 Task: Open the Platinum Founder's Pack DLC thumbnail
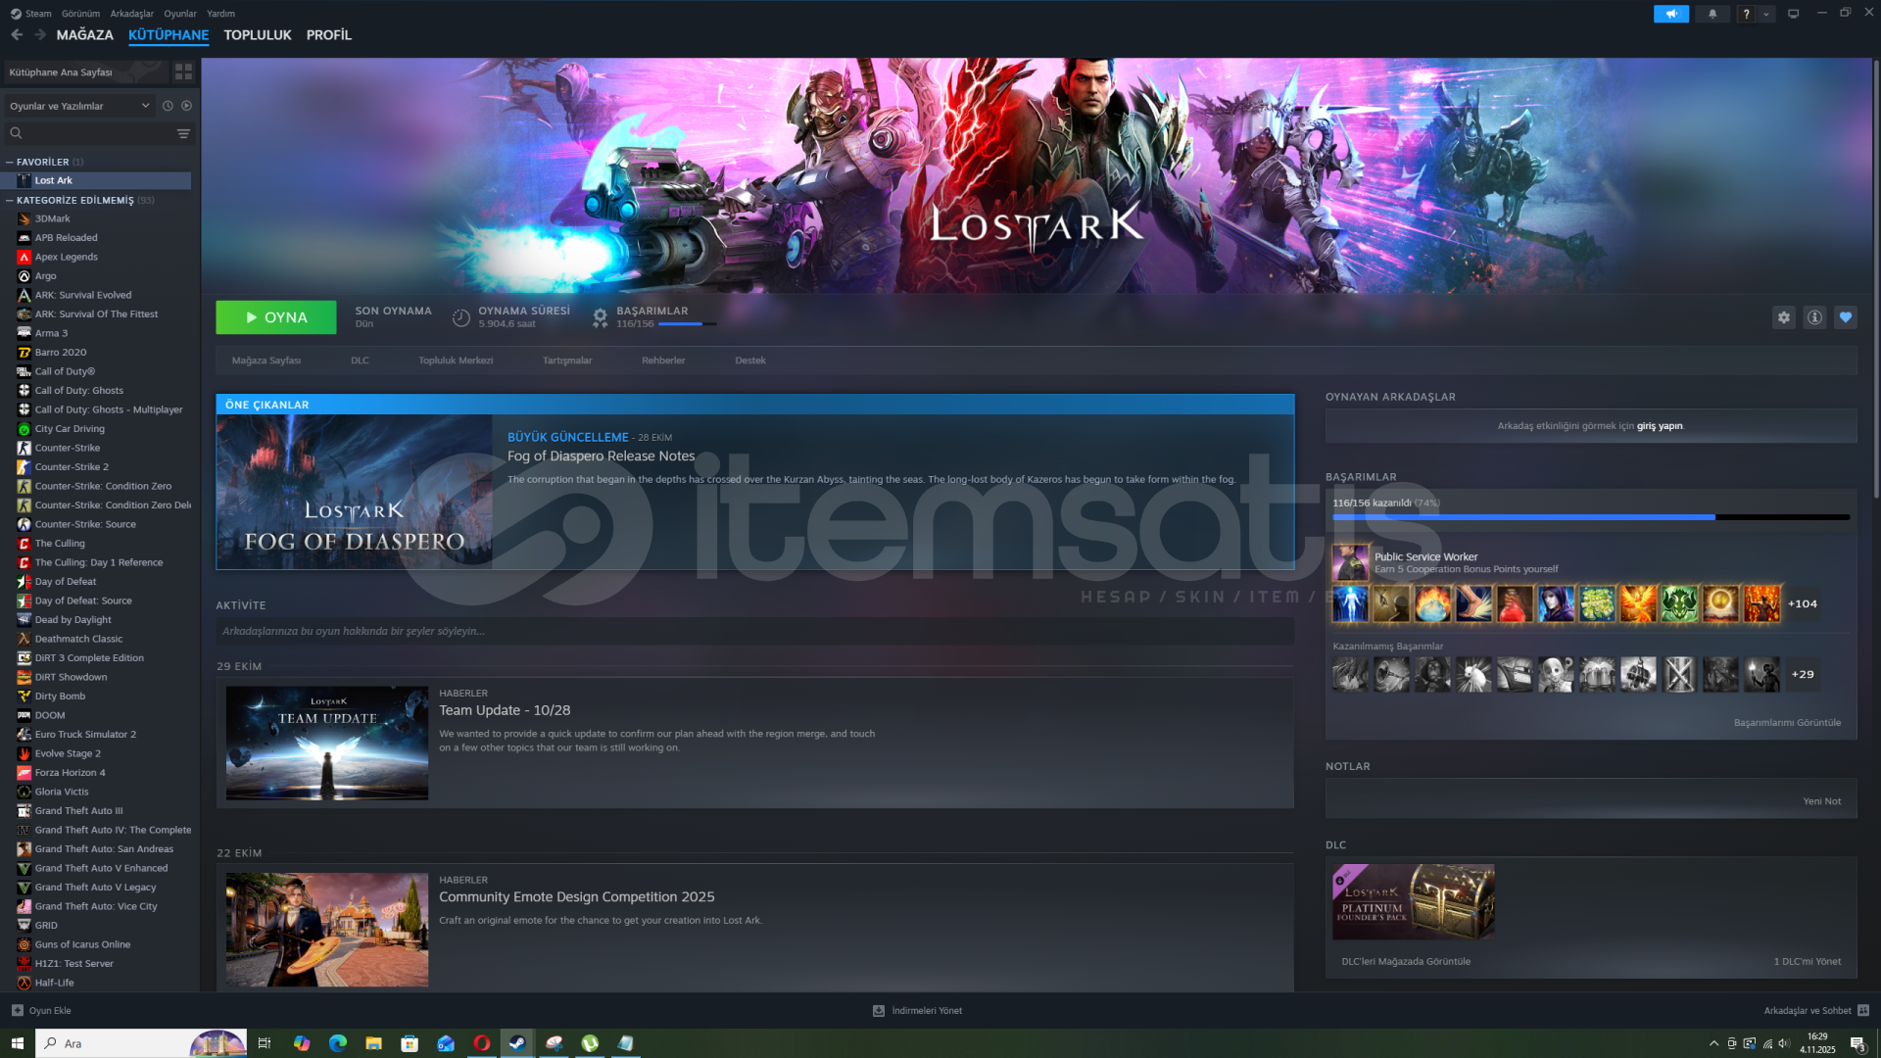(1413, 901)
